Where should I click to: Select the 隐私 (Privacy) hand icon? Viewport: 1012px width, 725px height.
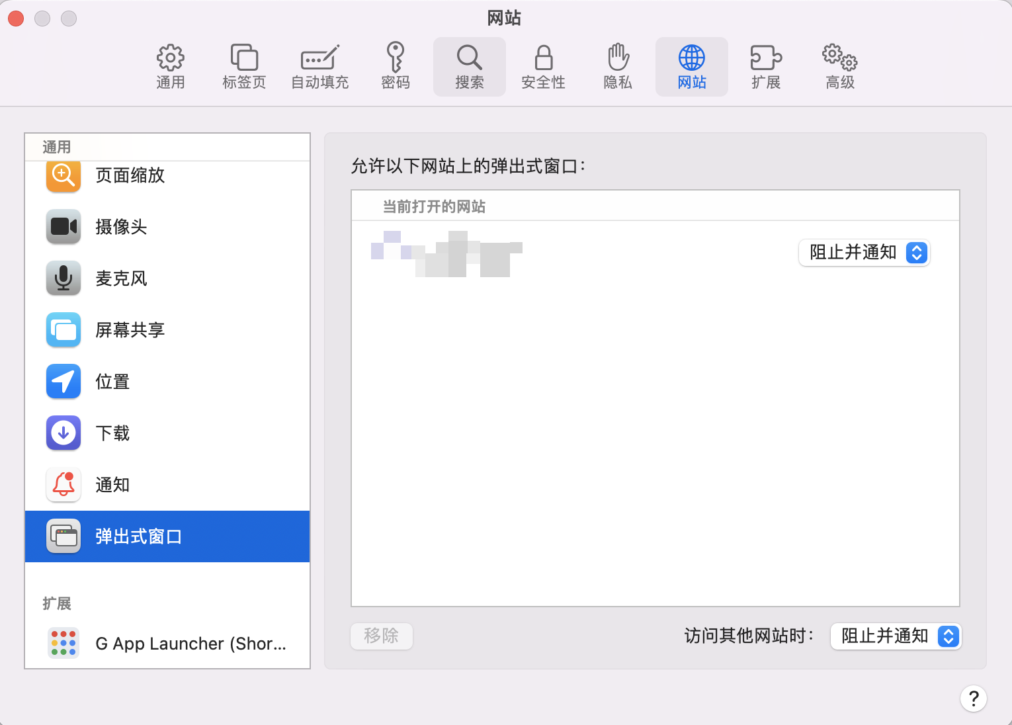tap(617, 65)
